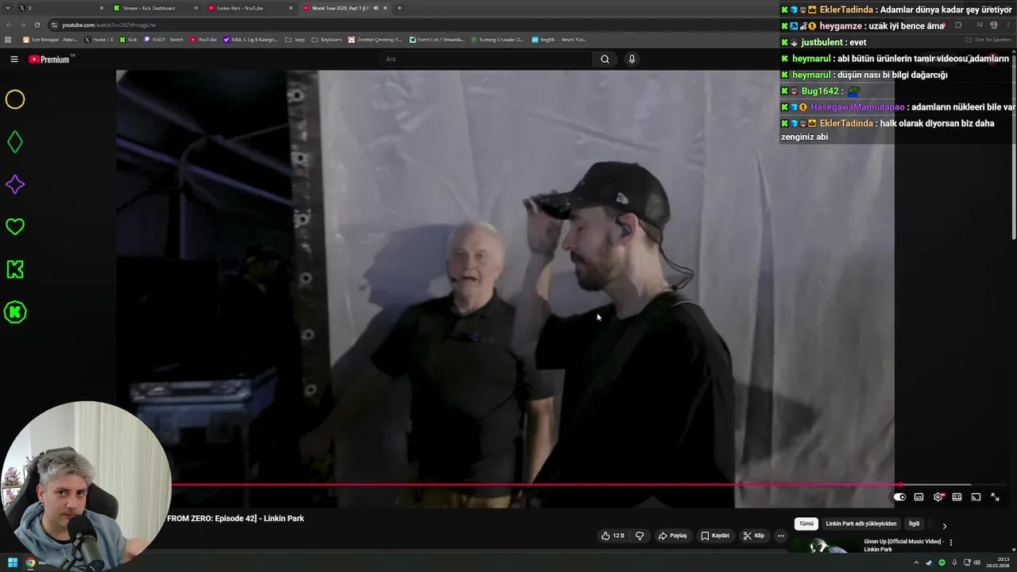Open the three-dot more actions button

[780, 535]
